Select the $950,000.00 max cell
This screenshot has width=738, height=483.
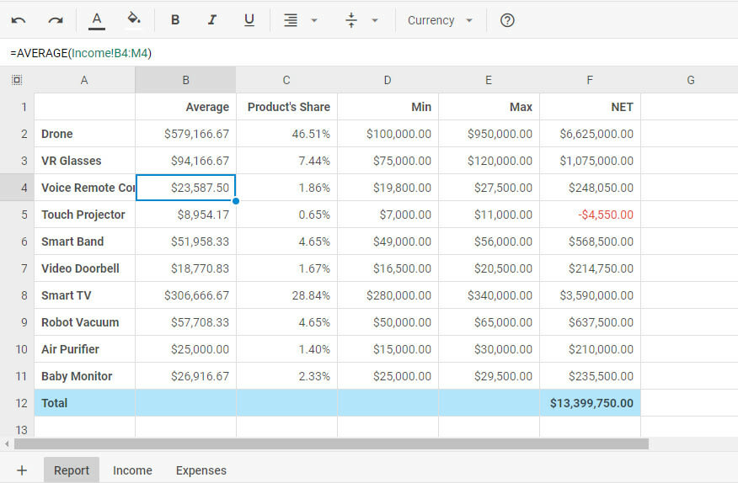pyautogui.click(x=489, y=134)
